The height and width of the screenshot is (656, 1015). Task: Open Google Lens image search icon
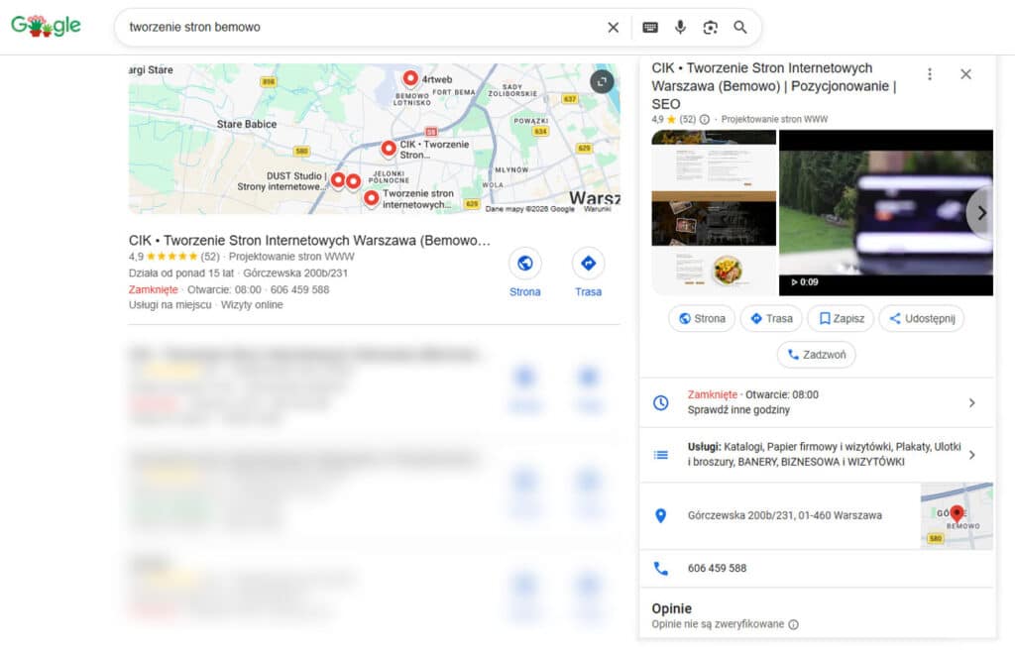pyautogui.click(x=710, y=27)
